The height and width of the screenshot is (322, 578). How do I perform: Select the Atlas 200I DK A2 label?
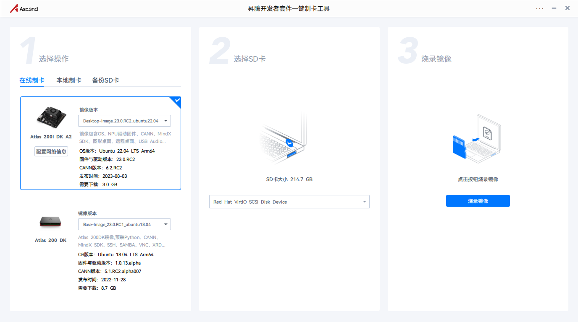click(51, 137)
